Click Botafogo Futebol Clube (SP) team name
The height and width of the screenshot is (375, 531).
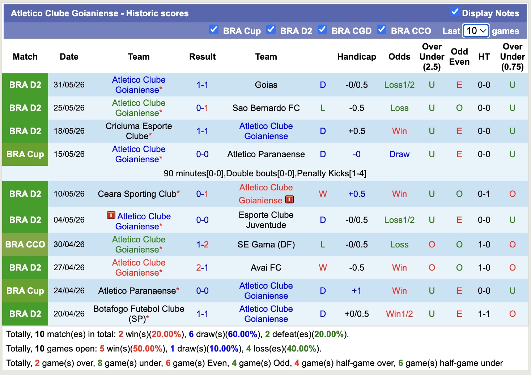tap(139, 314)
